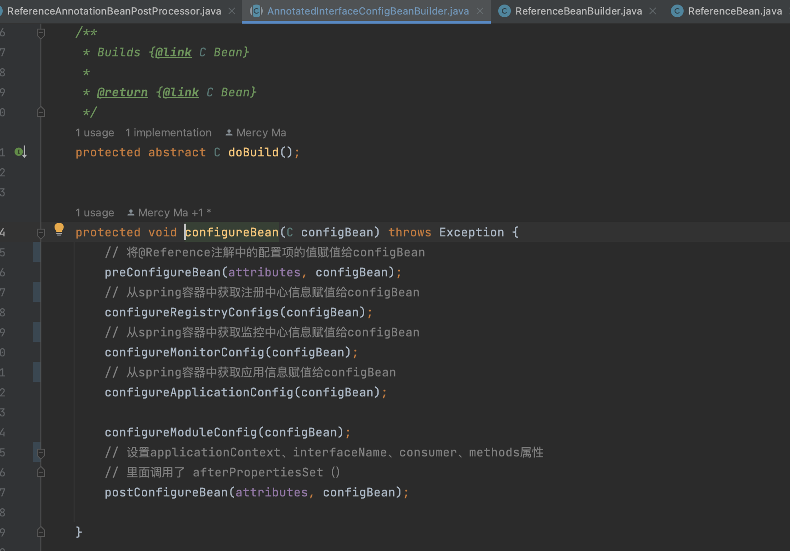Click the void keyword in configureBean declaration
The height and width of the screenshot is (551, 790).
coord(162,232)
